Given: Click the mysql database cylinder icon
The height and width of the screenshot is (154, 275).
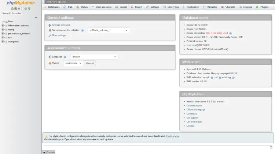Looking at the screenshot, I should pyautogui.click(x=6, y=30).
